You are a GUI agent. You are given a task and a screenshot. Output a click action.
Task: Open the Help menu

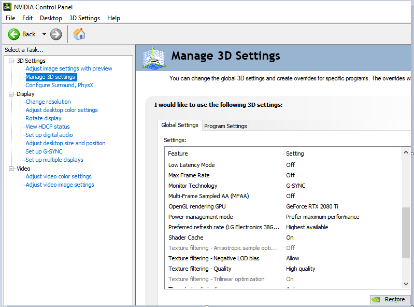(113, 18)
